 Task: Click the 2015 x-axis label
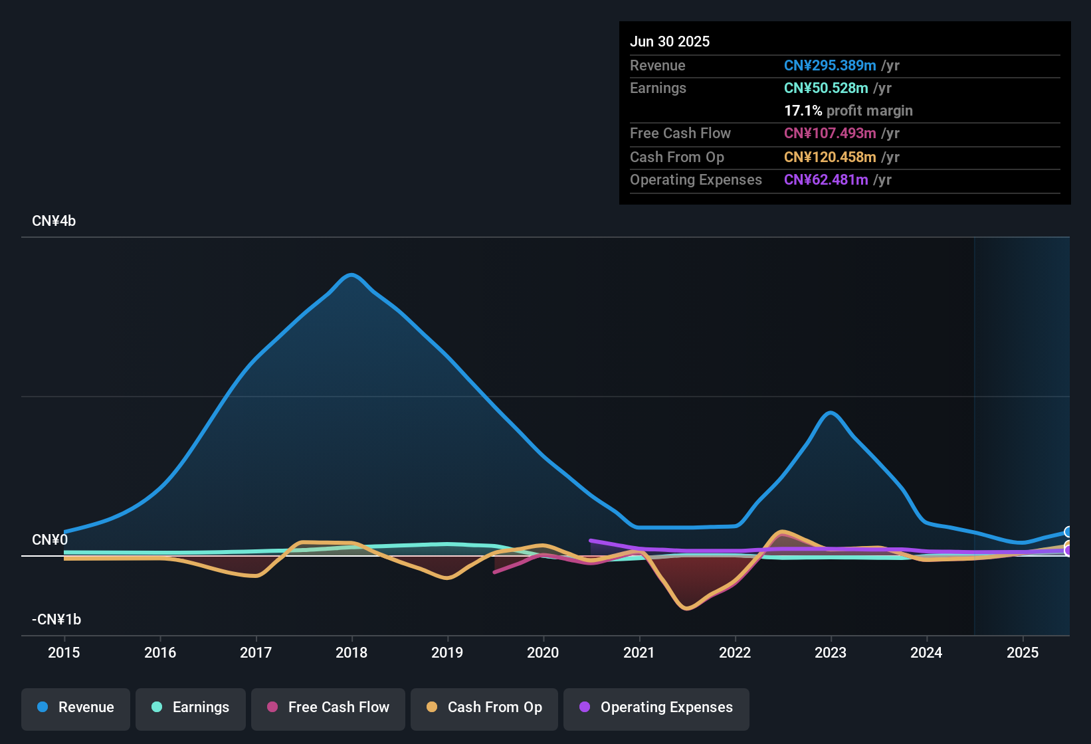tap(64, 652)
